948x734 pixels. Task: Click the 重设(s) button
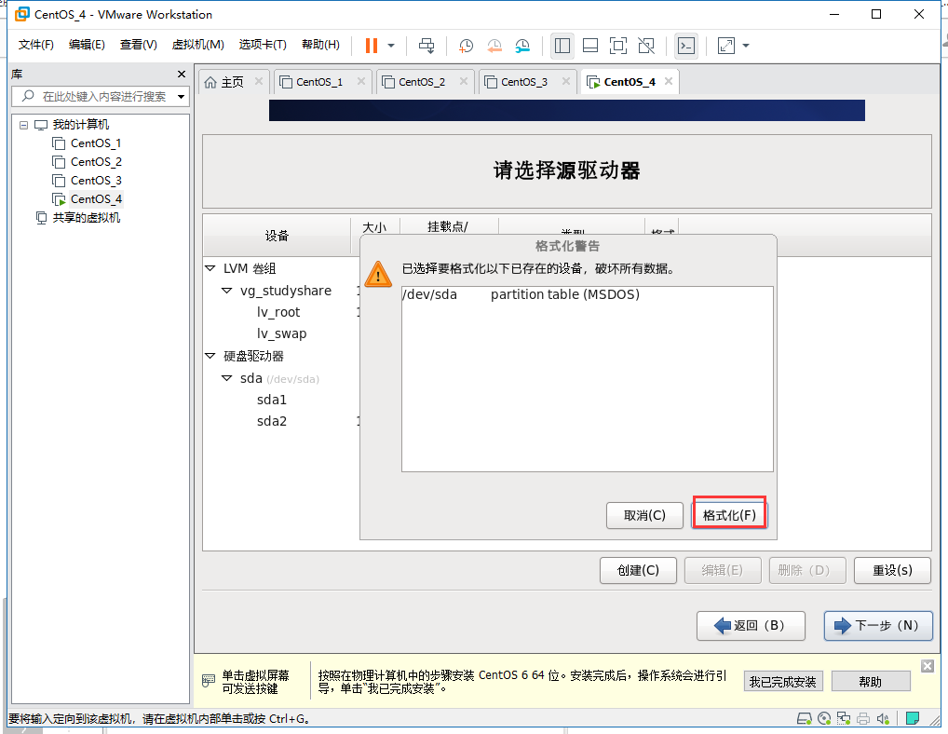892,570
